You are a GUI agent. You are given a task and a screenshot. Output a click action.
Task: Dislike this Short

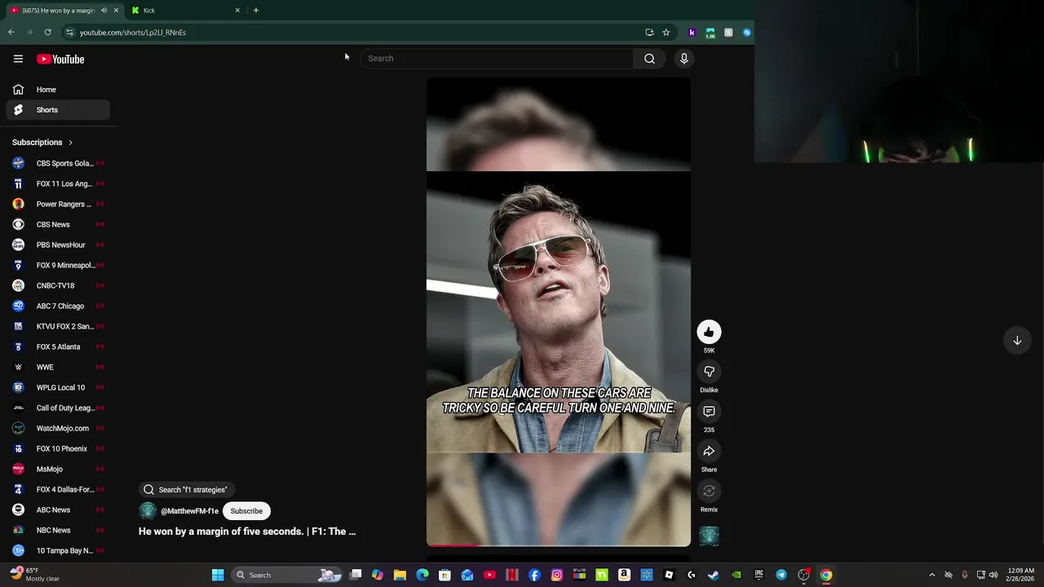(709, 372)
